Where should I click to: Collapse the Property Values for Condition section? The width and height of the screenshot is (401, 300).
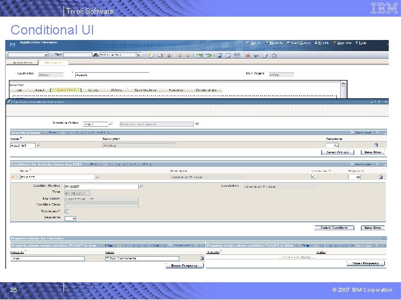tap(385, 238)
